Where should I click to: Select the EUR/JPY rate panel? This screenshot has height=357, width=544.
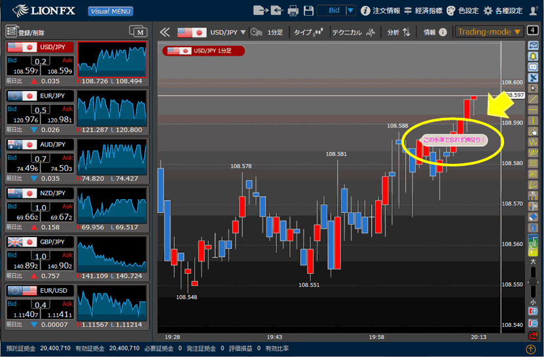tap(77, 112)
